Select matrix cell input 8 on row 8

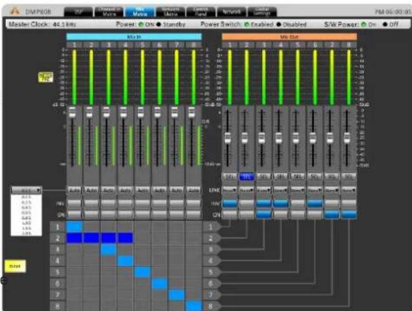tap(193, 306)
